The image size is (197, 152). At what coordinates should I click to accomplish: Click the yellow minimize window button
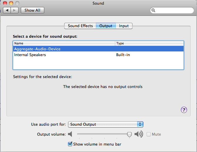(11, 3)
